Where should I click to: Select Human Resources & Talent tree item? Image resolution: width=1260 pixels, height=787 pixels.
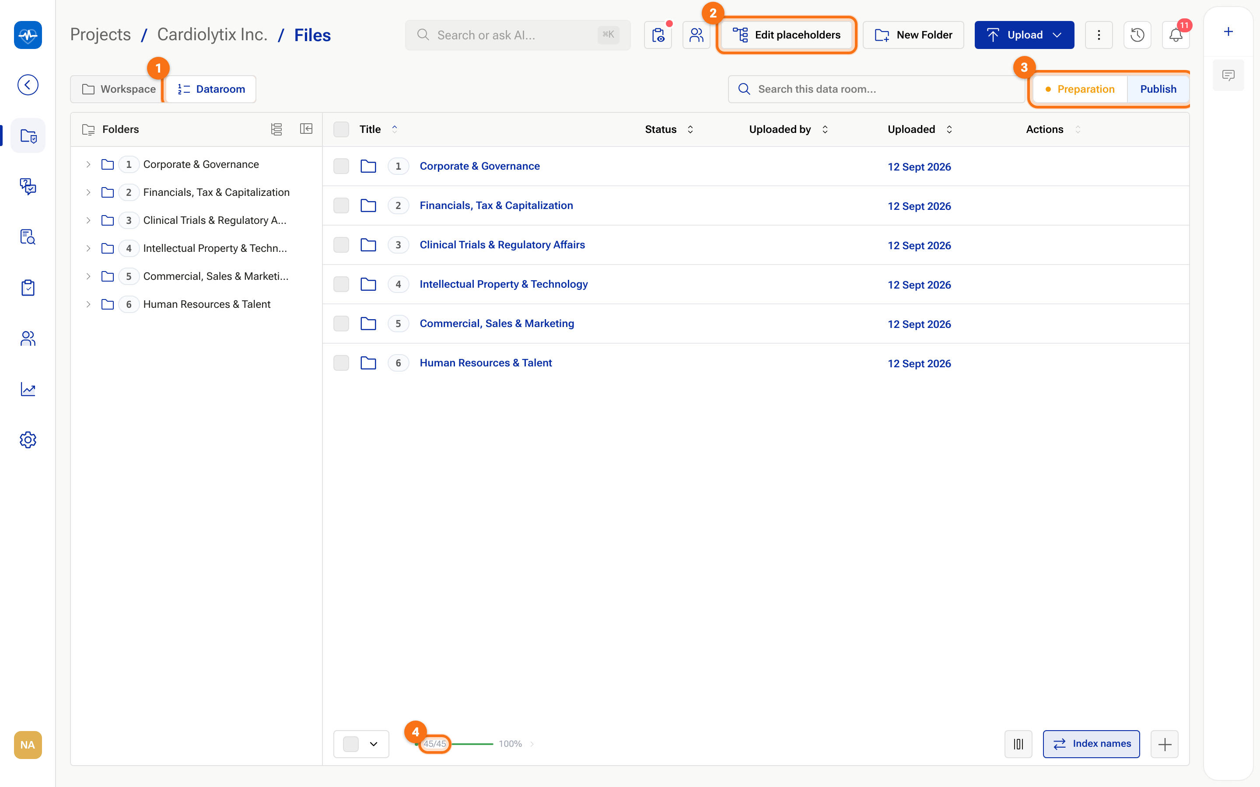pos(206,304)
